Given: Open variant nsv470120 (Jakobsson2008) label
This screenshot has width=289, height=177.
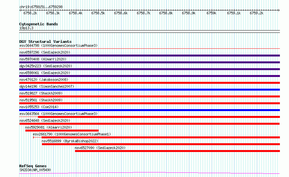Looking at the screenshot, I should [x=44, y=80].
